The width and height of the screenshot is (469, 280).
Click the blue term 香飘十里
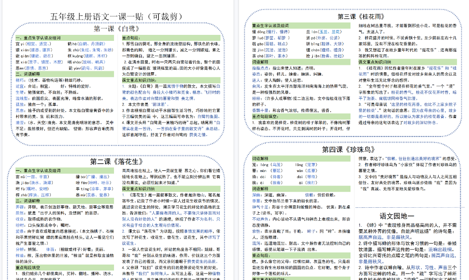(260, 111)
